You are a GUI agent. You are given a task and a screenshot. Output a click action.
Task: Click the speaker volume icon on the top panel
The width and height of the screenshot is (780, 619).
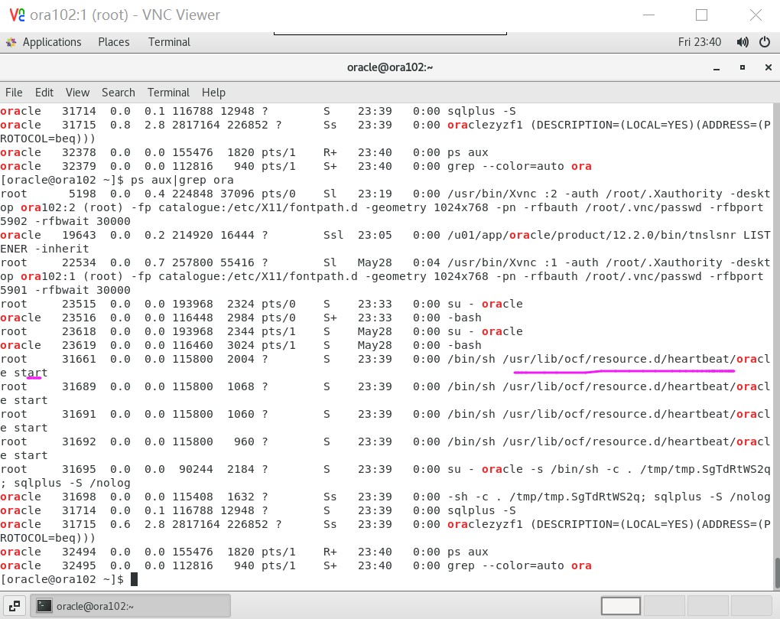point(743,42)
